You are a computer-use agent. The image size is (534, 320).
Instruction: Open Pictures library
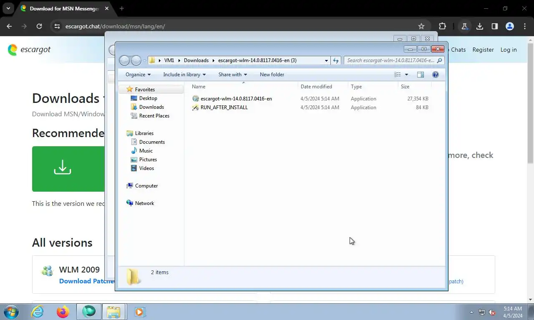[x=148, y=160]
